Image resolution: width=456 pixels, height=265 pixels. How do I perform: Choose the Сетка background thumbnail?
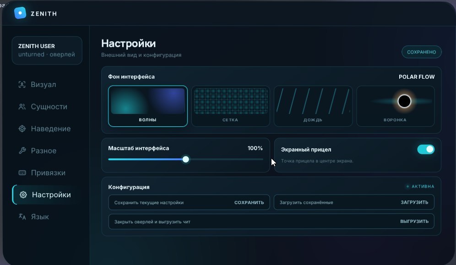point(230,106)
